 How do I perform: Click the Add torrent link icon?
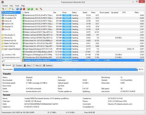(13, 9)
